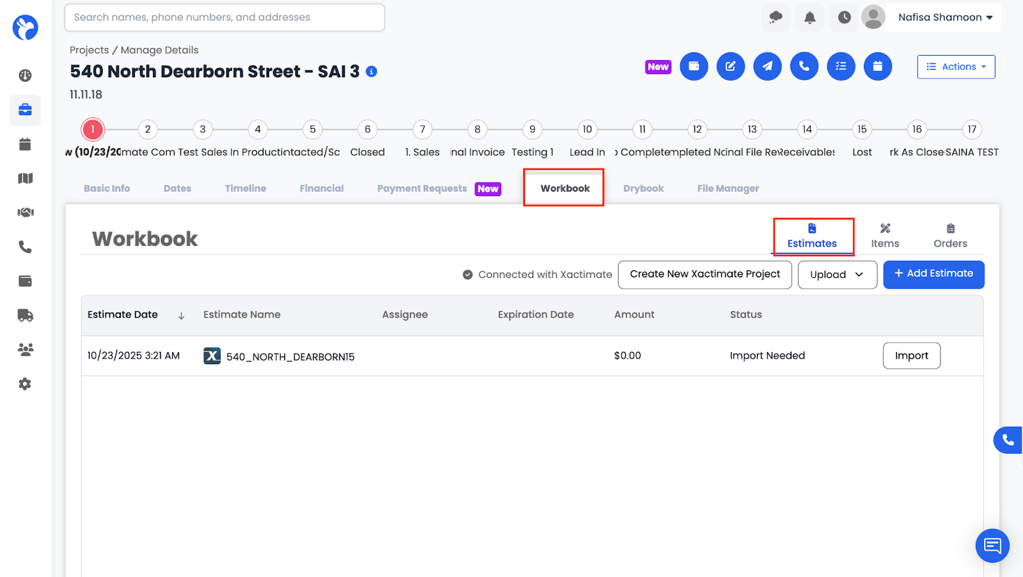Open the checklist icon beside the calendar button
This screenshot has height=577, width=1023.
tap(841, 66)
